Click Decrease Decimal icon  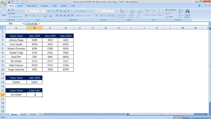pos(113,16)
